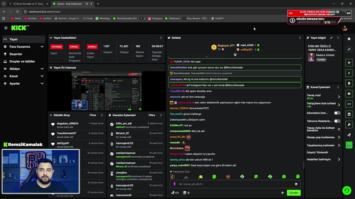Open the Denetim Eylemleri three-dot menu
The image size is (355, 199).
coord(161,115)
